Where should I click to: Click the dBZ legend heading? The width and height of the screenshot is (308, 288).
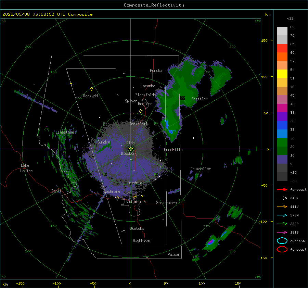point(290,18)
